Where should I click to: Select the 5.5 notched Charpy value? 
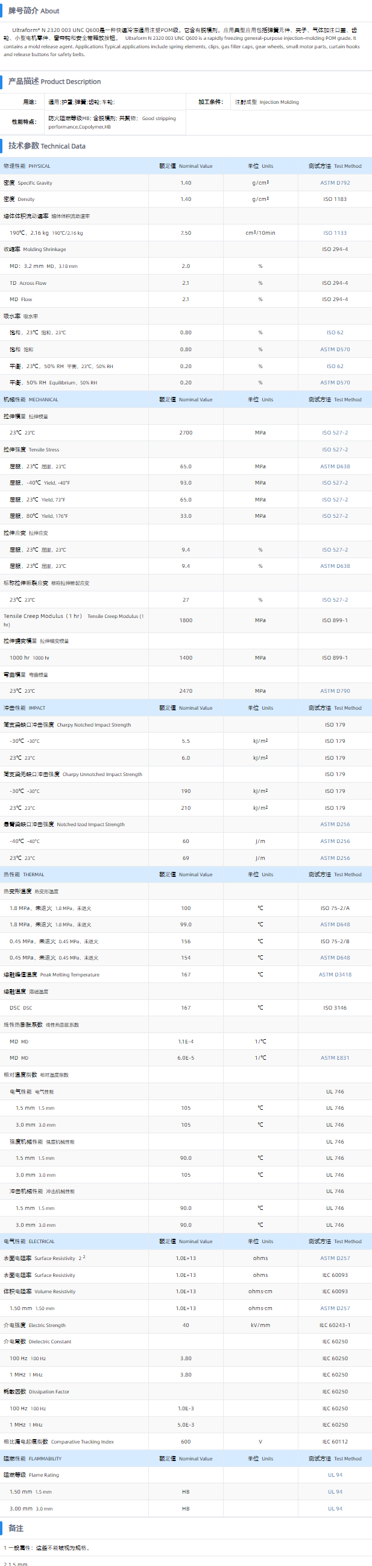186,741
